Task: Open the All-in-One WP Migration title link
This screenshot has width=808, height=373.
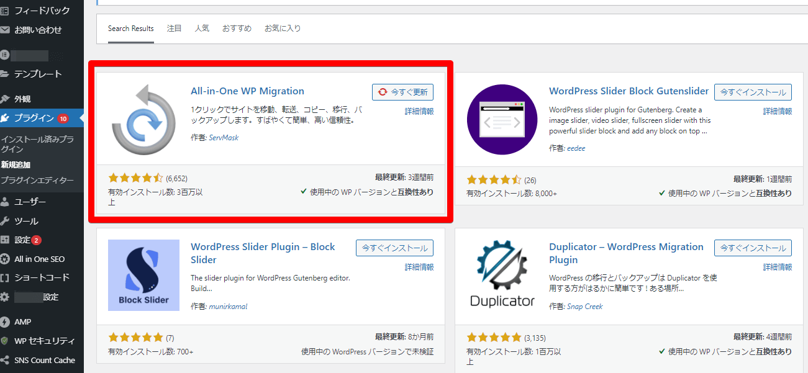Action: coord(248,91)
